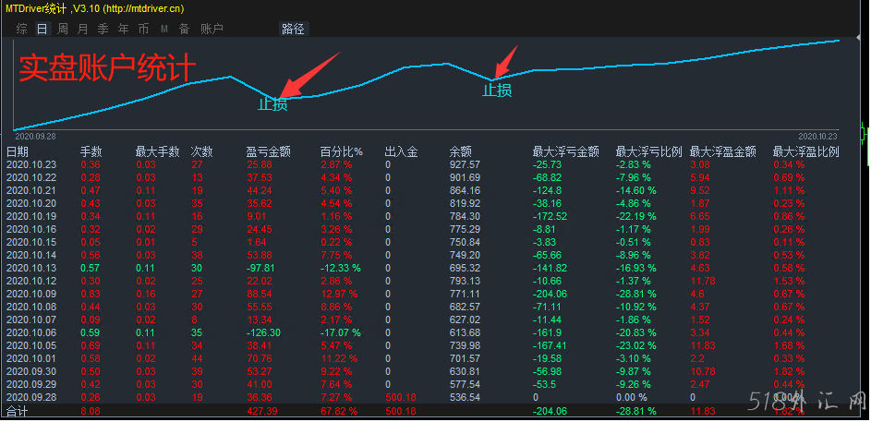Open the 账户 account tab
The width and height of the screenshot is (871, 422).
pos(212,29)
